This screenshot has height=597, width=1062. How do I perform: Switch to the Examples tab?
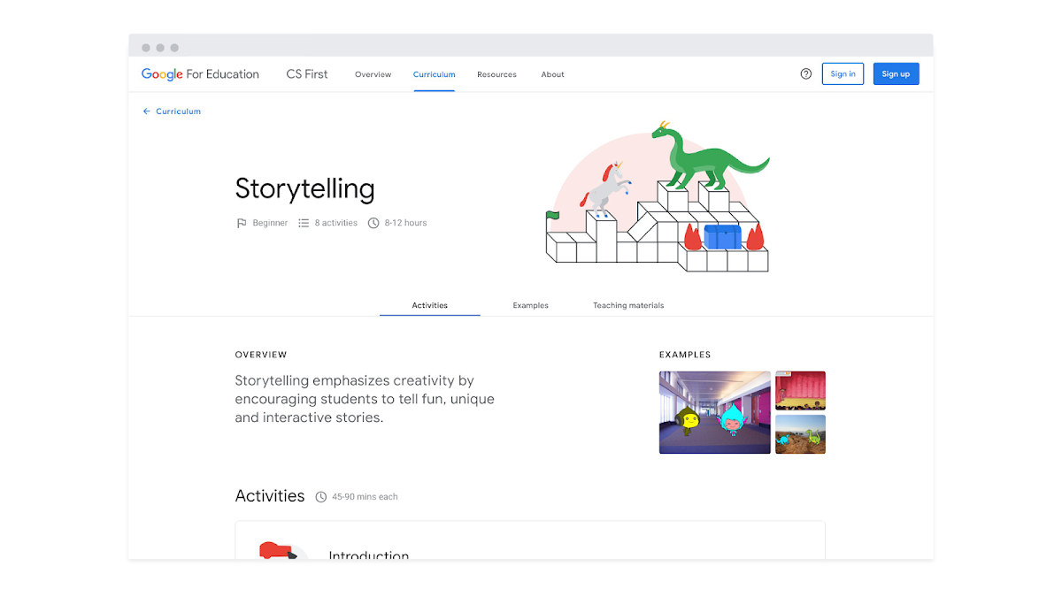click(x=531, y=305)
